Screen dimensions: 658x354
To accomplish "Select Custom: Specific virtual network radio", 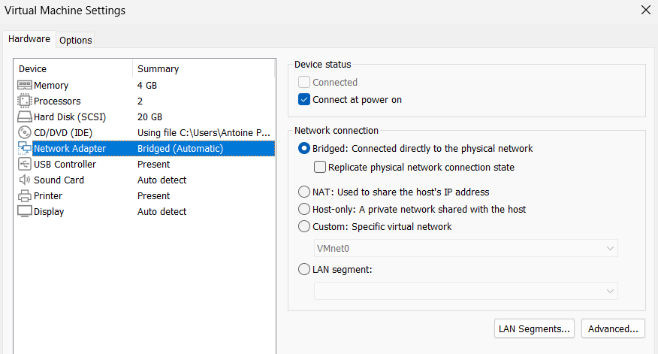I will click(304, 226).
